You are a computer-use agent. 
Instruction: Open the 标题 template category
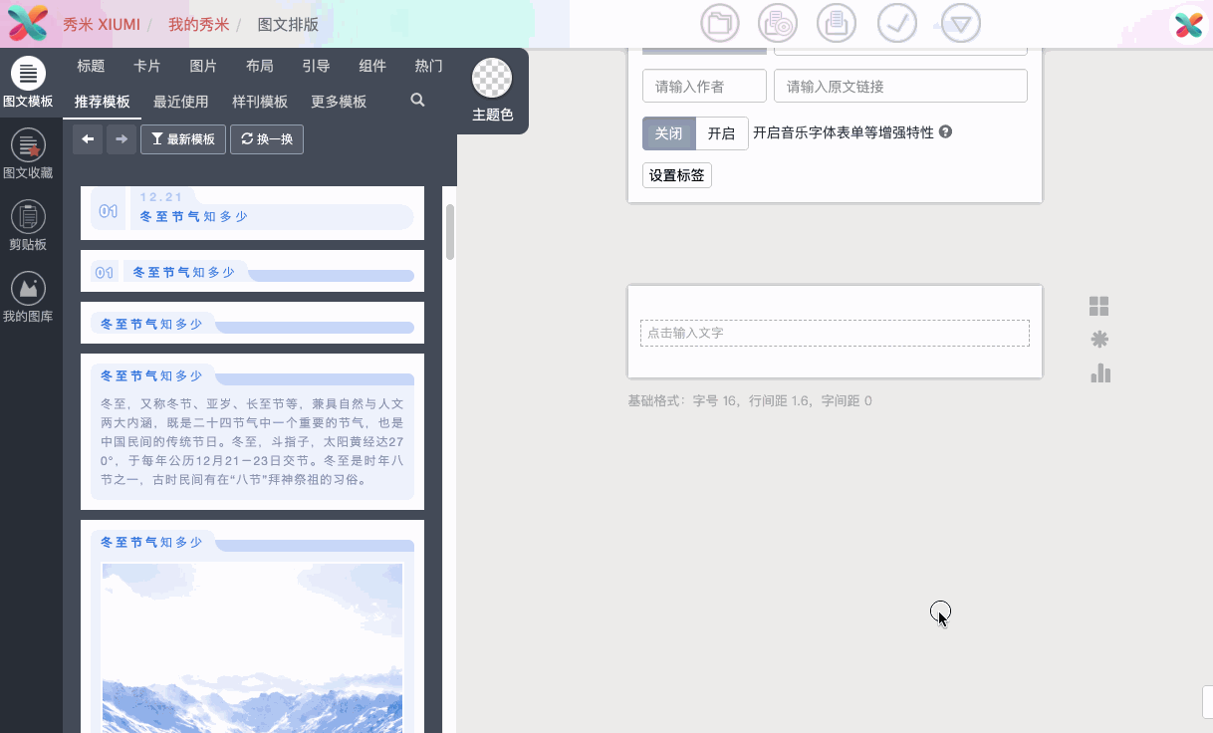pyautogui.click(x=91, y=66)
